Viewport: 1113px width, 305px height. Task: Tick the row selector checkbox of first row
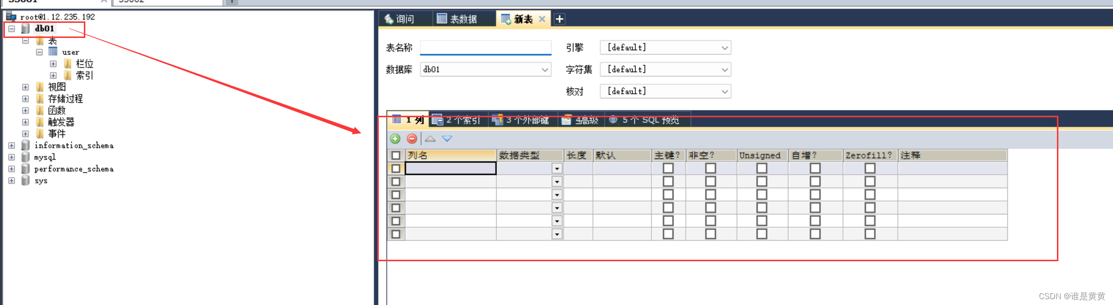tap(396, 168)
